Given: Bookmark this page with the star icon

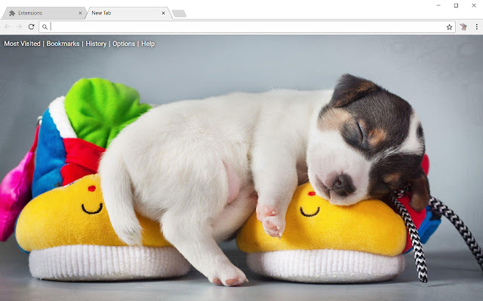Looking at the screenshot, I should (449, 27).
